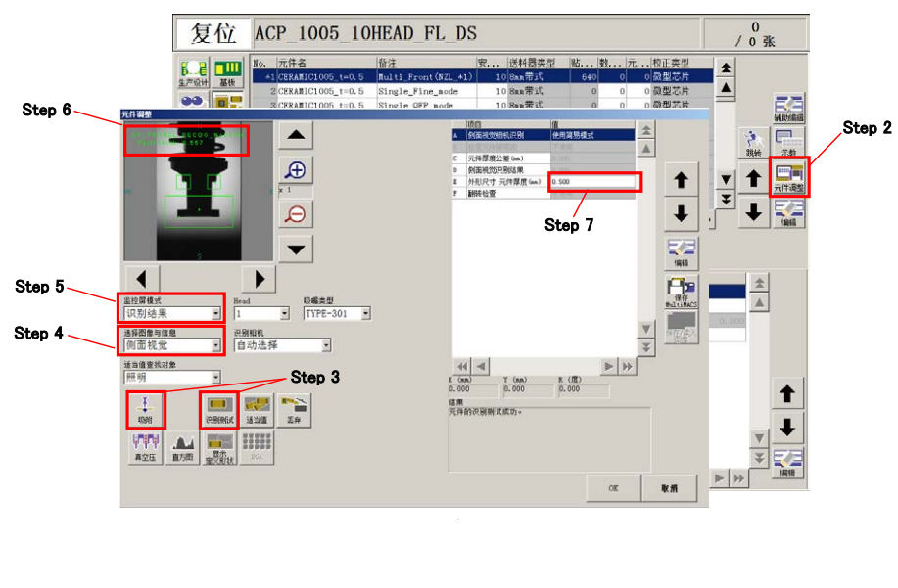Screen dimensions: 898x588
Task: Open the 监控层模式 dropdown
Action: pos(215,314)
